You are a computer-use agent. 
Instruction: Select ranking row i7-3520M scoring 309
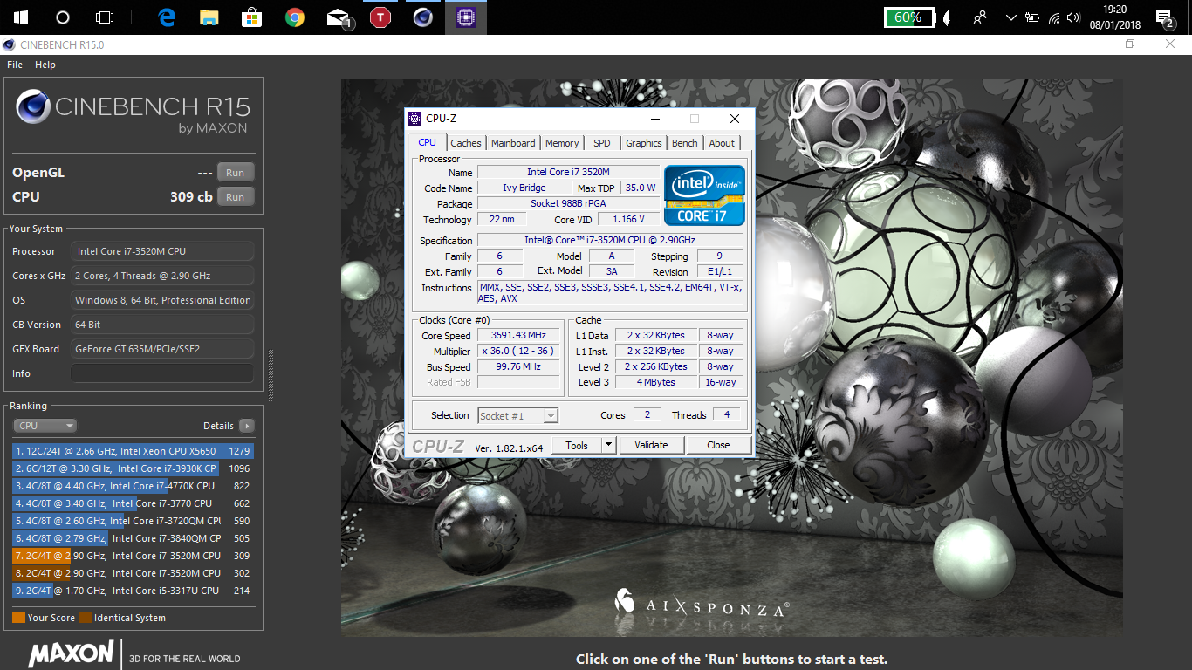(x=133, y=556)
